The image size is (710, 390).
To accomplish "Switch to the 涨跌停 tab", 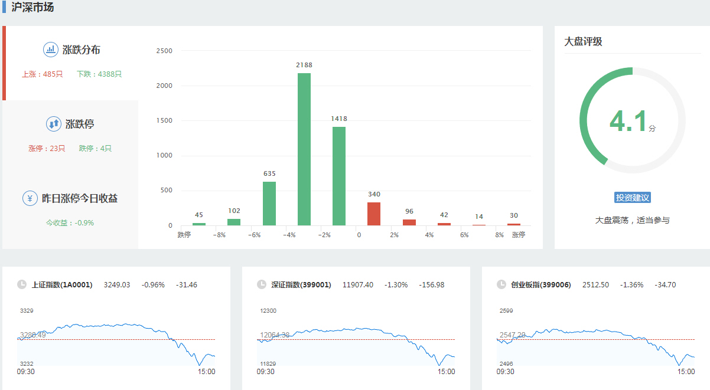I will [71, 136].
